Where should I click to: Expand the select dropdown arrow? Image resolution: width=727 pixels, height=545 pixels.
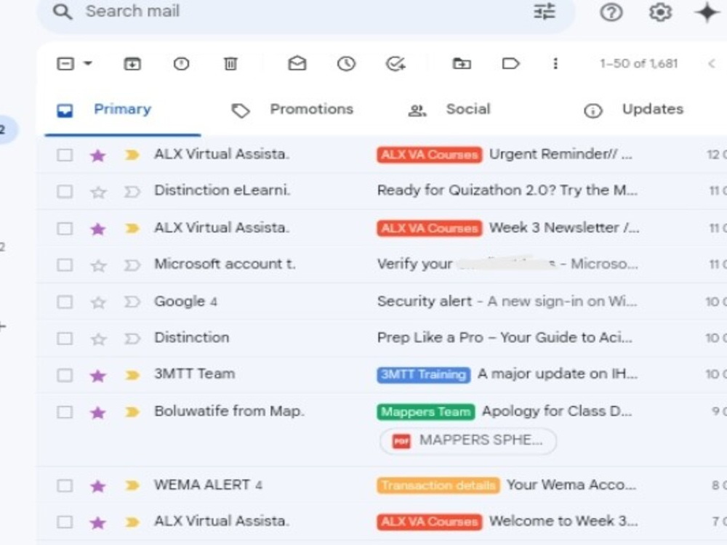88,63
